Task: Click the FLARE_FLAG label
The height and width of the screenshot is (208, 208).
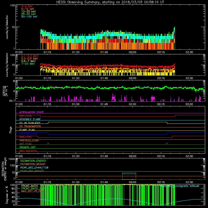Action: 27,130
